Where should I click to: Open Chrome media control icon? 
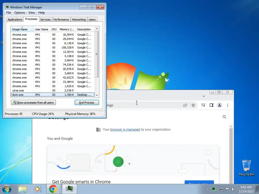(203, 105)
